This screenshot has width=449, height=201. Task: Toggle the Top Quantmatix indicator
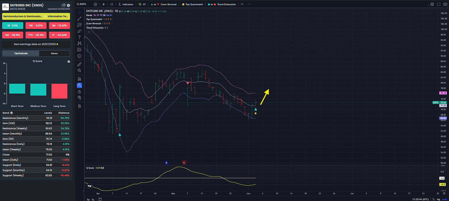192,4
